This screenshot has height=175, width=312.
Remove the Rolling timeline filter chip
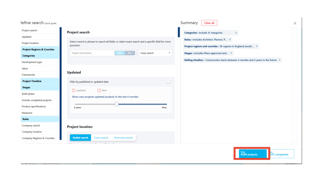(x=279, y=60)
